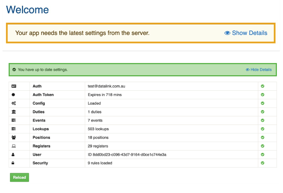The width and height of the screenshot is (283, 193).
Task: Click the green check for Lookups row
Action: (x=262, y=129)
